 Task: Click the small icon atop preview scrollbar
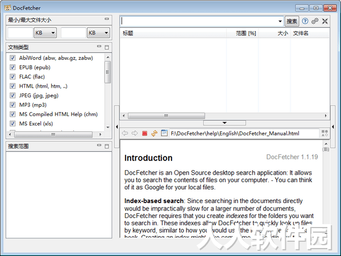tap(326, 149)
